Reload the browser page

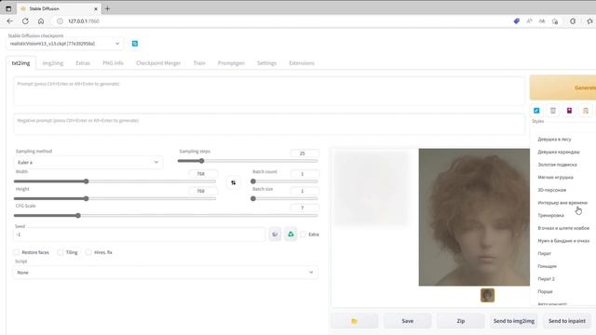(x=25, y=21)
